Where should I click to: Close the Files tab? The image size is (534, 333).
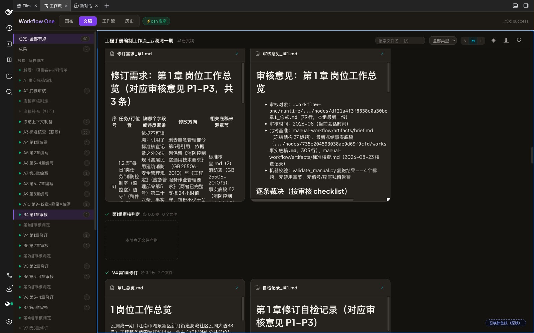[x=36, y=6]
